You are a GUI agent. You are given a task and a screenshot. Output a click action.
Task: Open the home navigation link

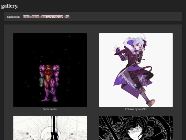tap(26, 17)
